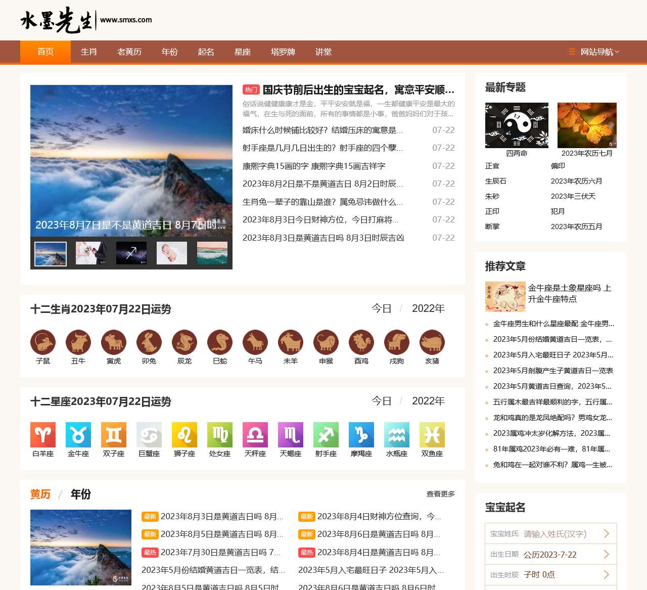Image resolution: width=647 pixels, height=590 pixels.
Task: Open the 丑牛 zodiac icon
Action: [78, 342]
